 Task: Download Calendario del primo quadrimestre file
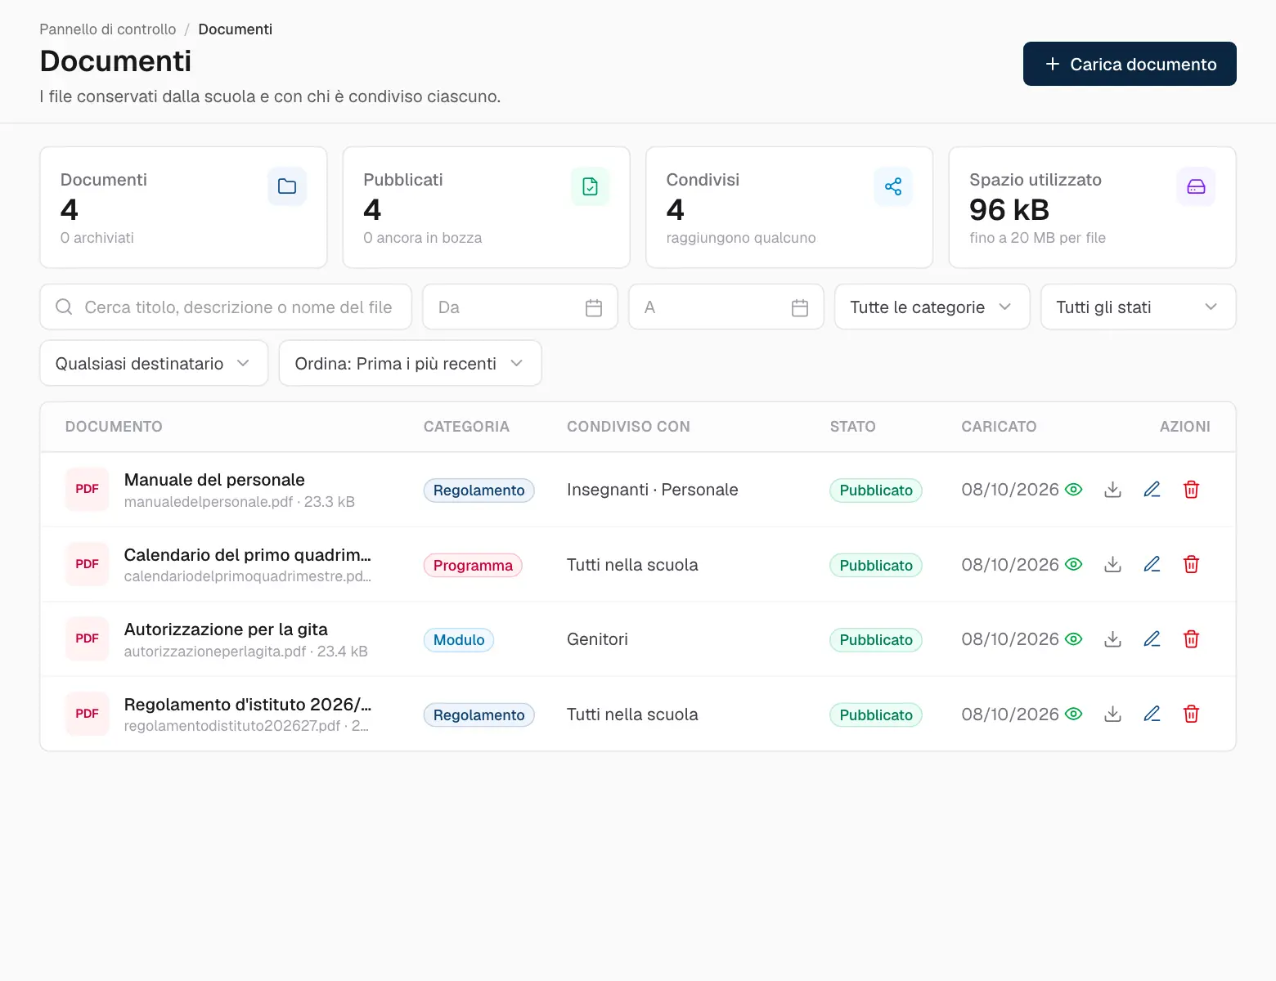click(x=1112, y=565)
